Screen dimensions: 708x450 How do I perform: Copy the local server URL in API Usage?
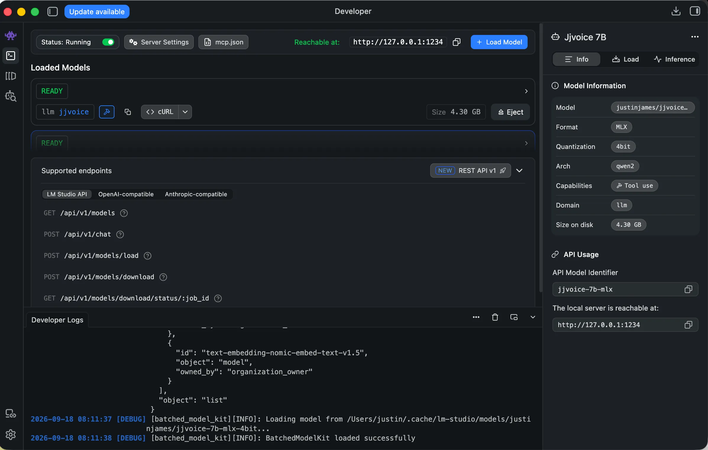coord(688,325)
